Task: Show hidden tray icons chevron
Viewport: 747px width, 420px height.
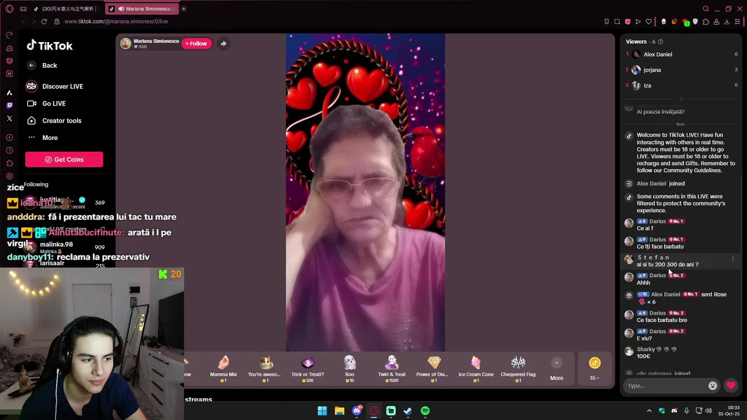Action: 649,411
